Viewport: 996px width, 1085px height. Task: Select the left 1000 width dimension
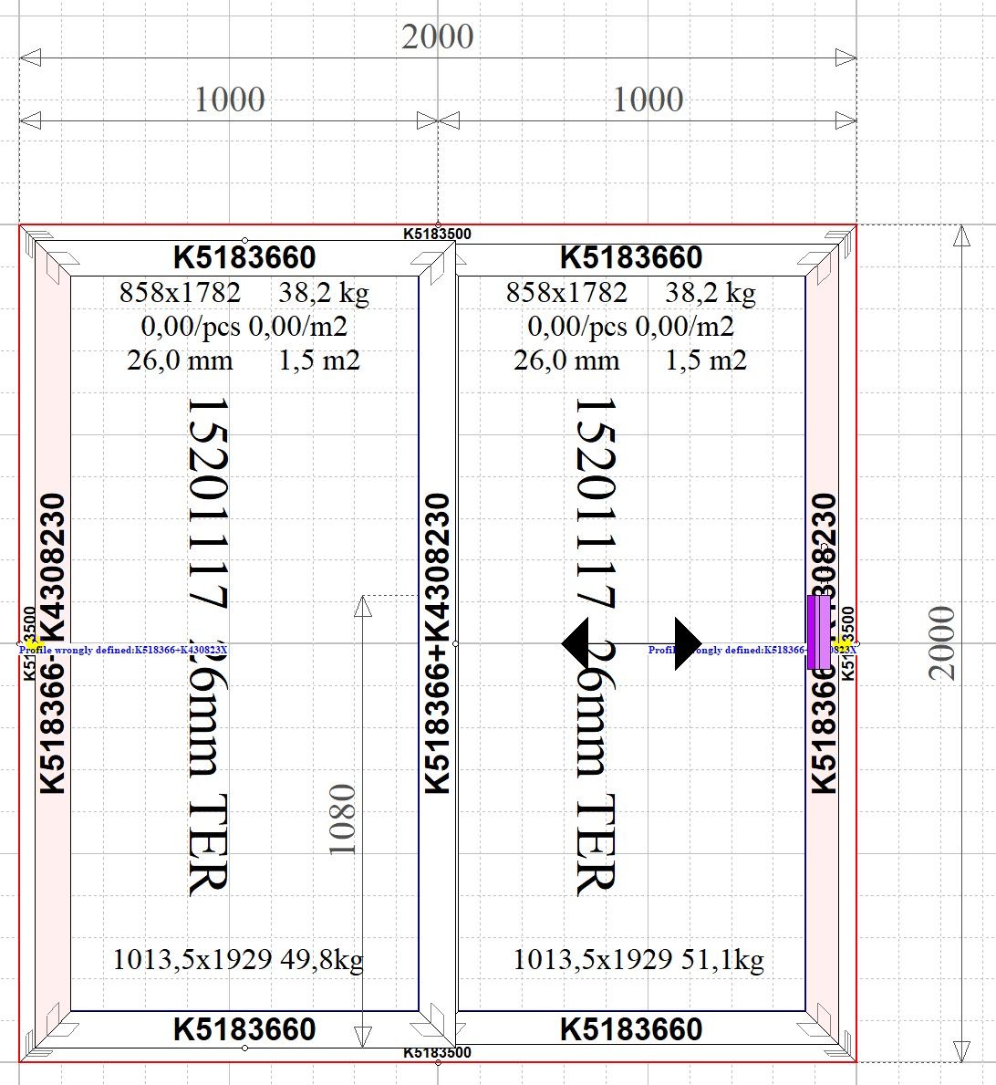point(229,100)
